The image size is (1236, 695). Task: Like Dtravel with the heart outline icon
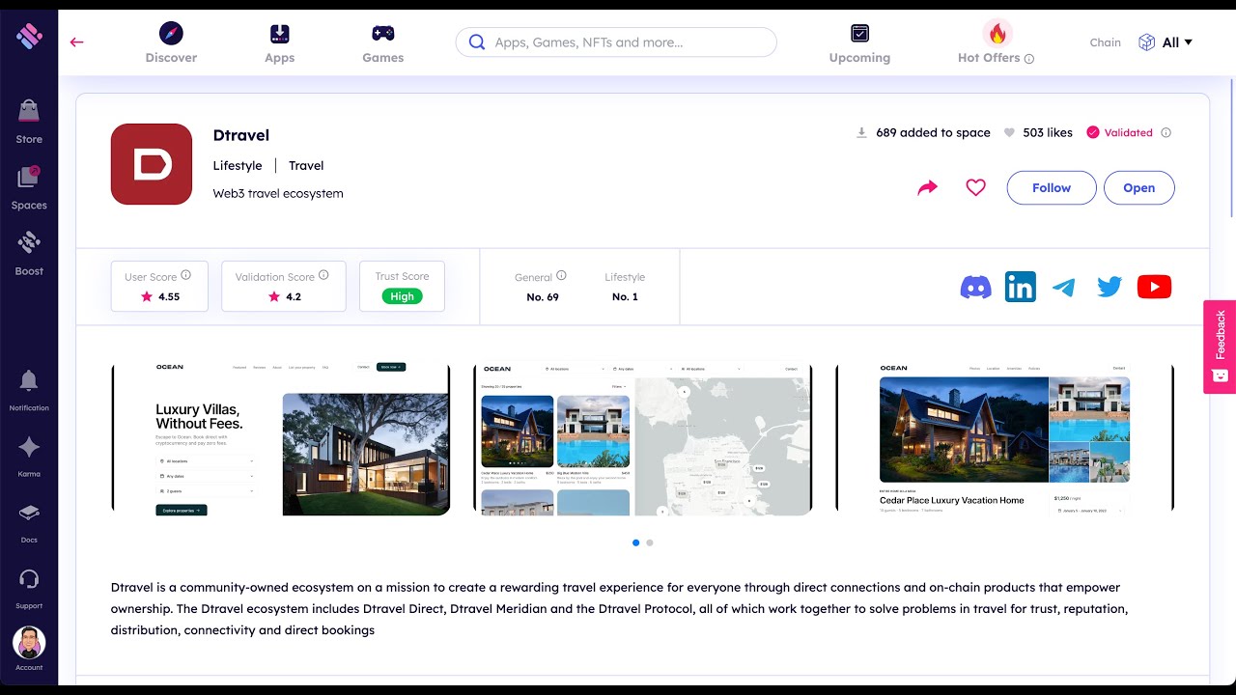click(976, 187)
